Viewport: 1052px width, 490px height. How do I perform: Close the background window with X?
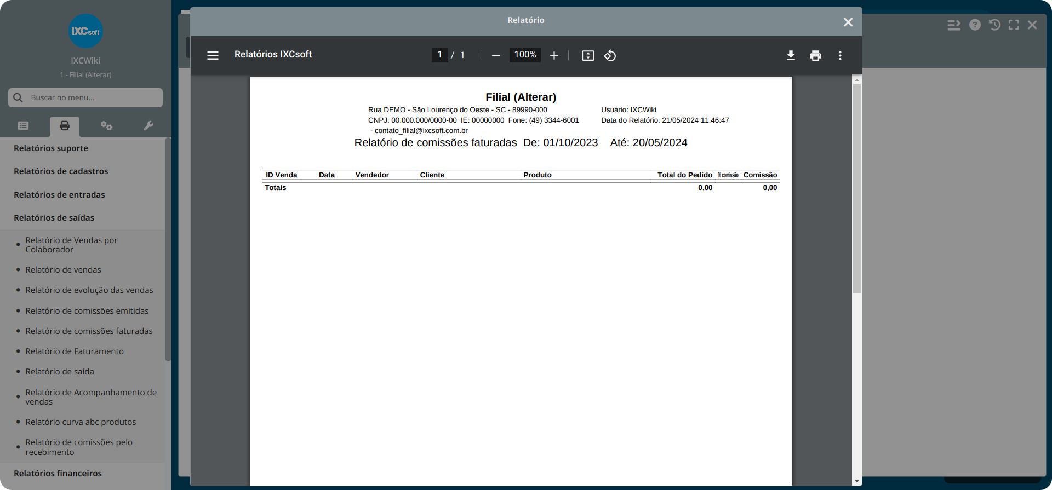(x=1032, y=25)
